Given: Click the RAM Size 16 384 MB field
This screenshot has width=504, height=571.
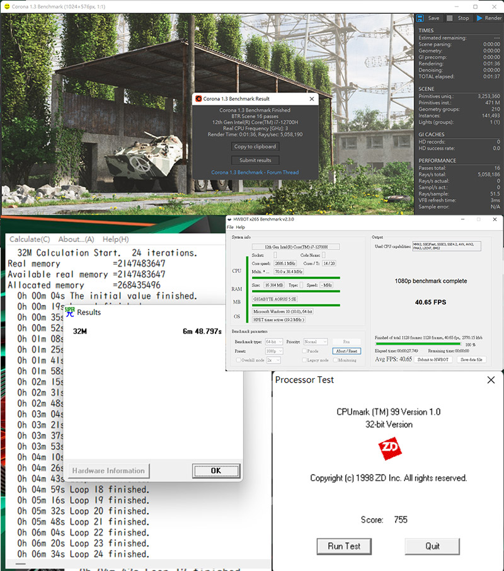Looking at the screenshot, I should [x=274, y=285].
